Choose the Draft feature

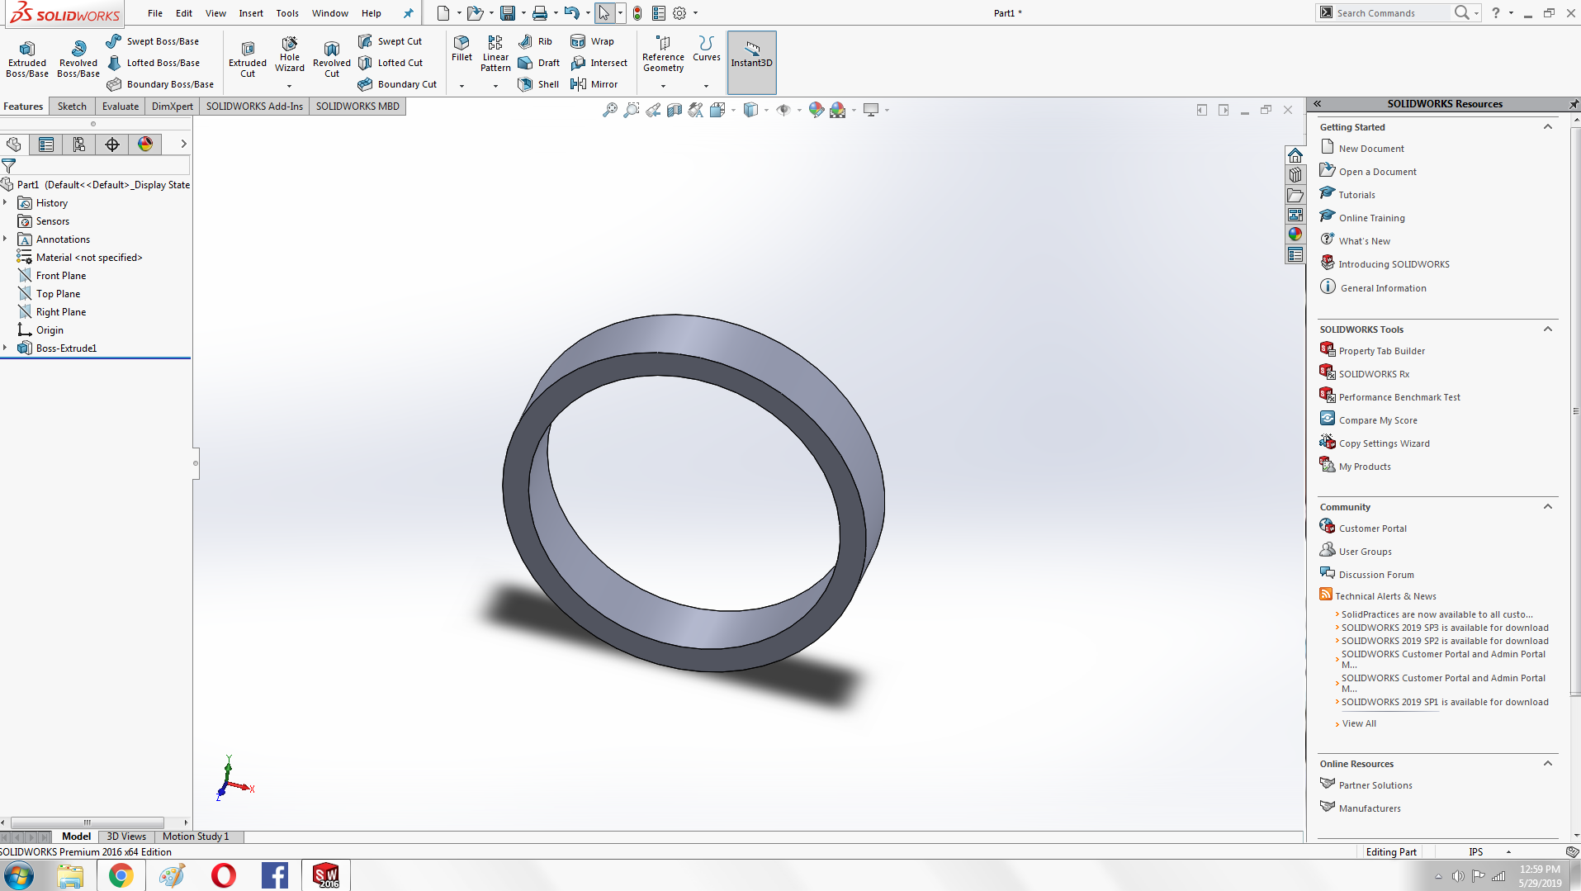538,63
